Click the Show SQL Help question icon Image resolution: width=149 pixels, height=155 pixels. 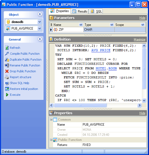tap(7, 83)
